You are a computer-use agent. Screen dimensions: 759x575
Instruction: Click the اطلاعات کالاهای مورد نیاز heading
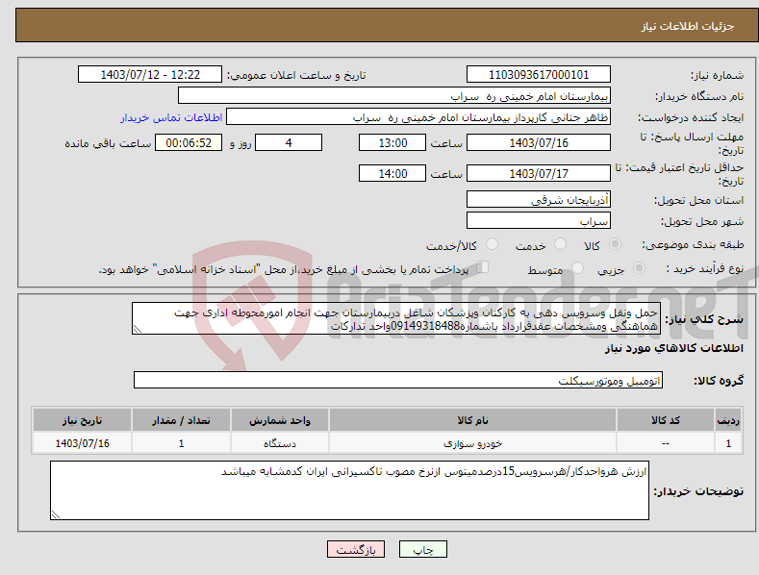point(673,348)
